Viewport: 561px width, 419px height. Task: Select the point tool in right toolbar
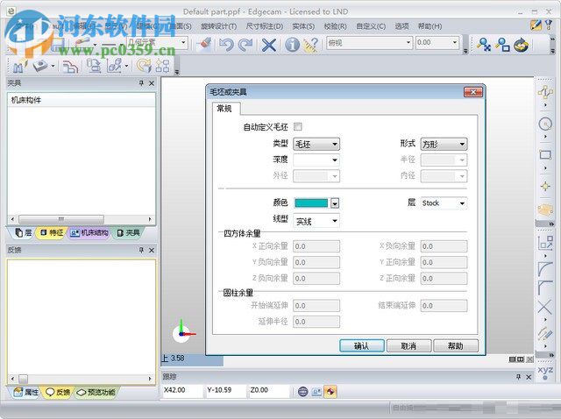[545, 186]
